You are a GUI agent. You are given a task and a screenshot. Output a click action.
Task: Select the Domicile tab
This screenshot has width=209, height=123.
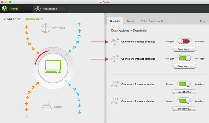[115, 21]
